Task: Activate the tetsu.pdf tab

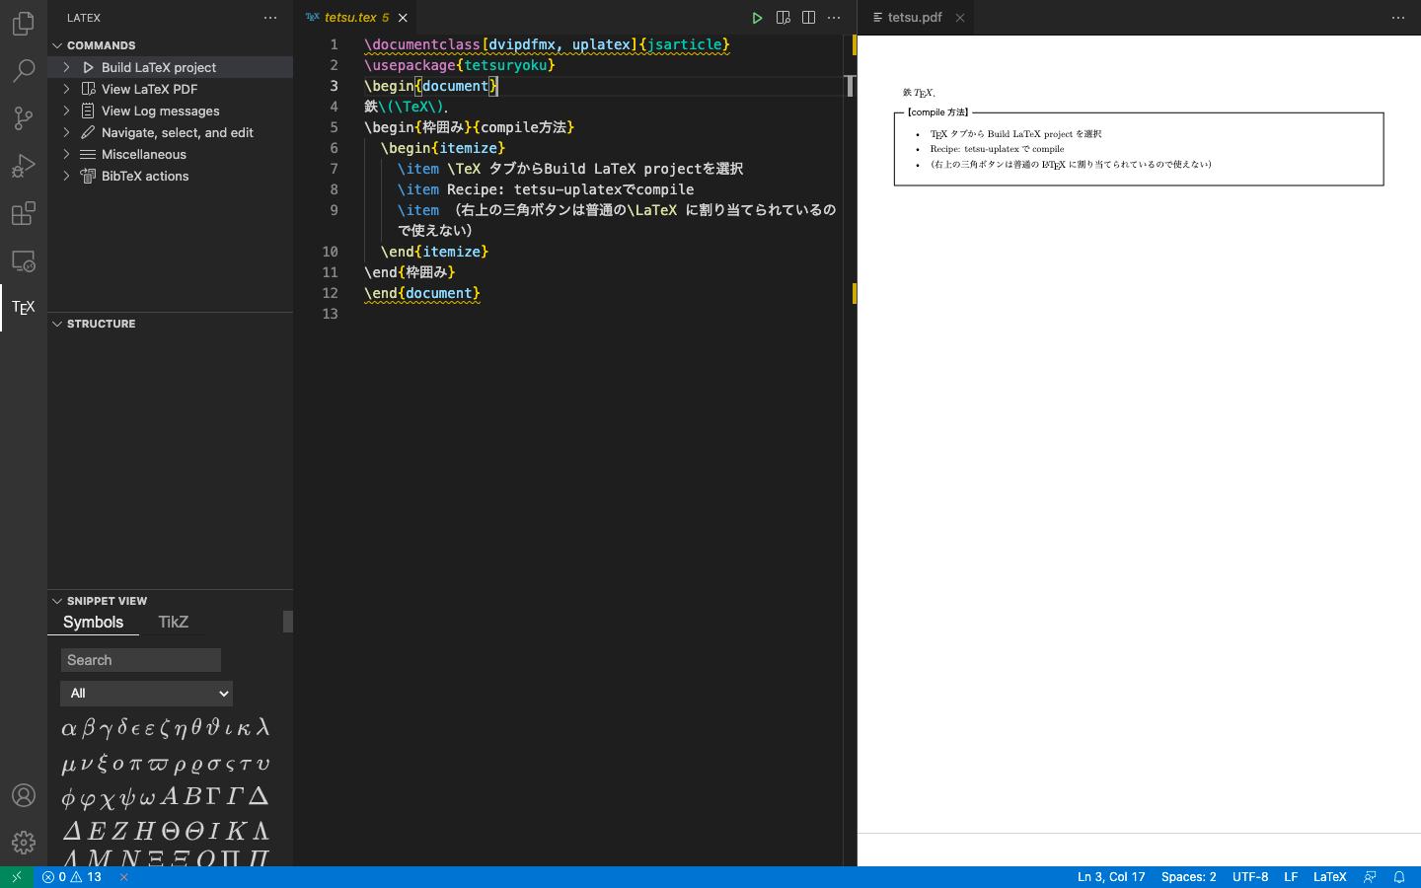Action: click(915, 18)
